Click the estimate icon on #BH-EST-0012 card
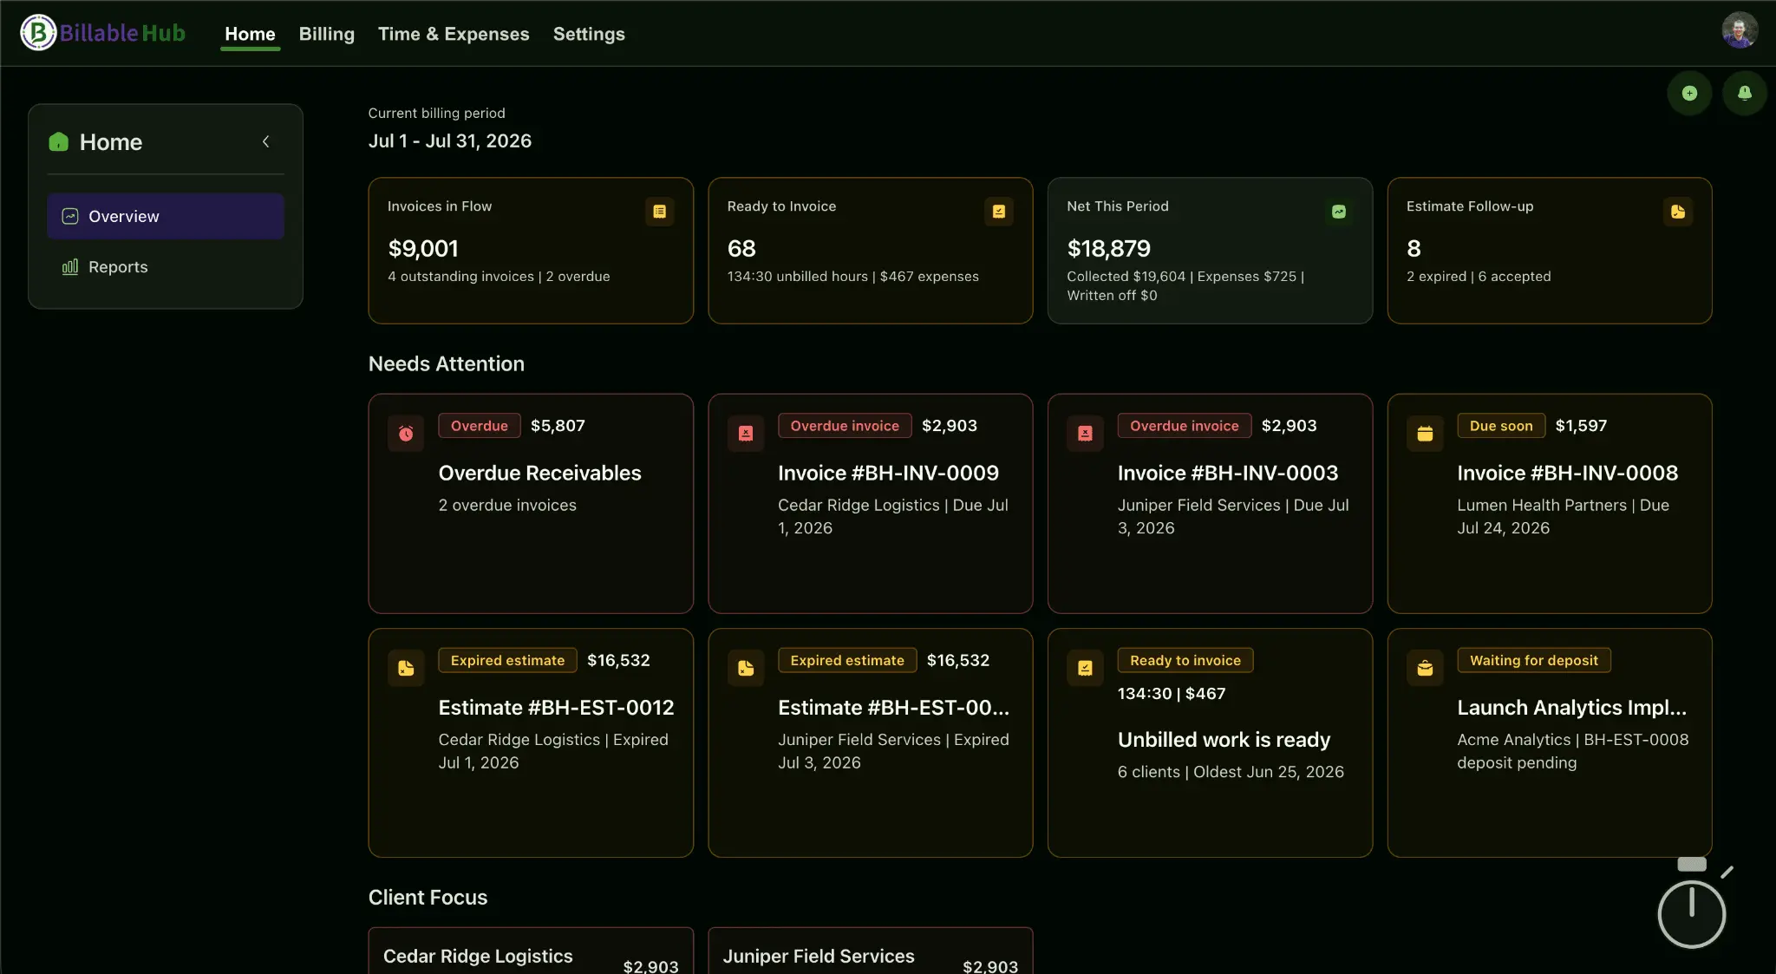 [406, 668]
